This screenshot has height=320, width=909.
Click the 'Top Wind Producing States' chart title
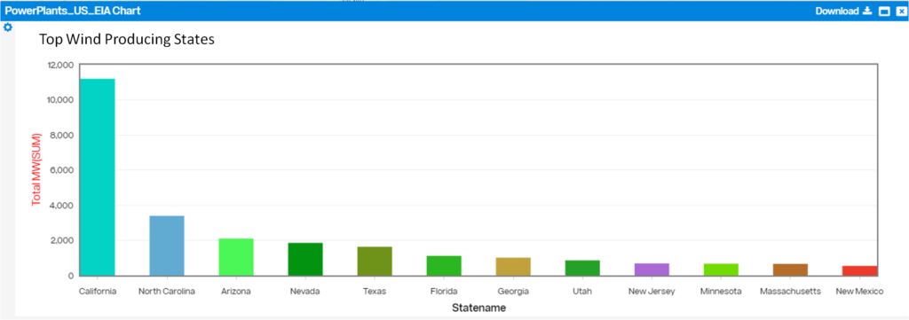point(127,40)
